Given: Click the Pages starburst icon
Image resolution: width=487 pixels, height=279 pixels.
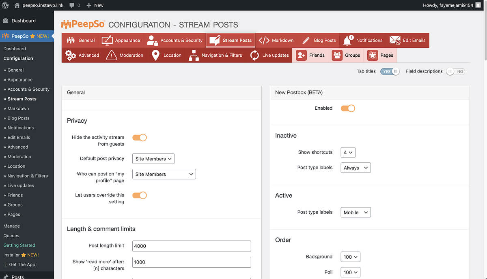Looking at the screenshot, I should click(373, 55).
